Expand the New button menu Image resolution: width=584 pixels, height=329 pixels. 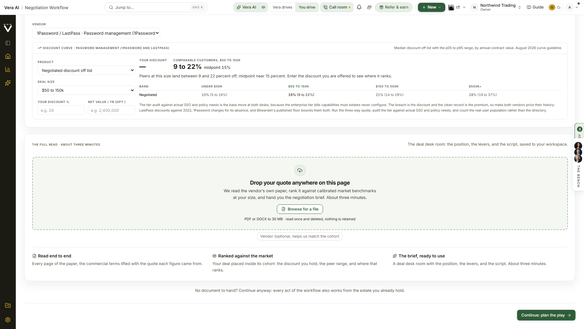[x=431, y=7]
